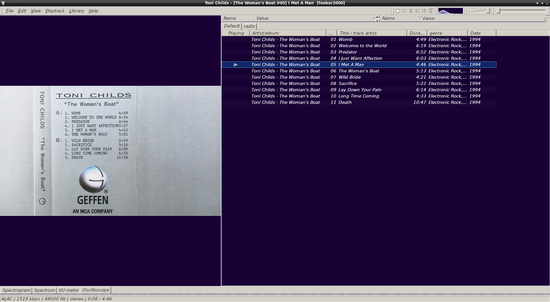
Task: Click the up arrow of the properties stepper
Action: (x=377, y=17)
